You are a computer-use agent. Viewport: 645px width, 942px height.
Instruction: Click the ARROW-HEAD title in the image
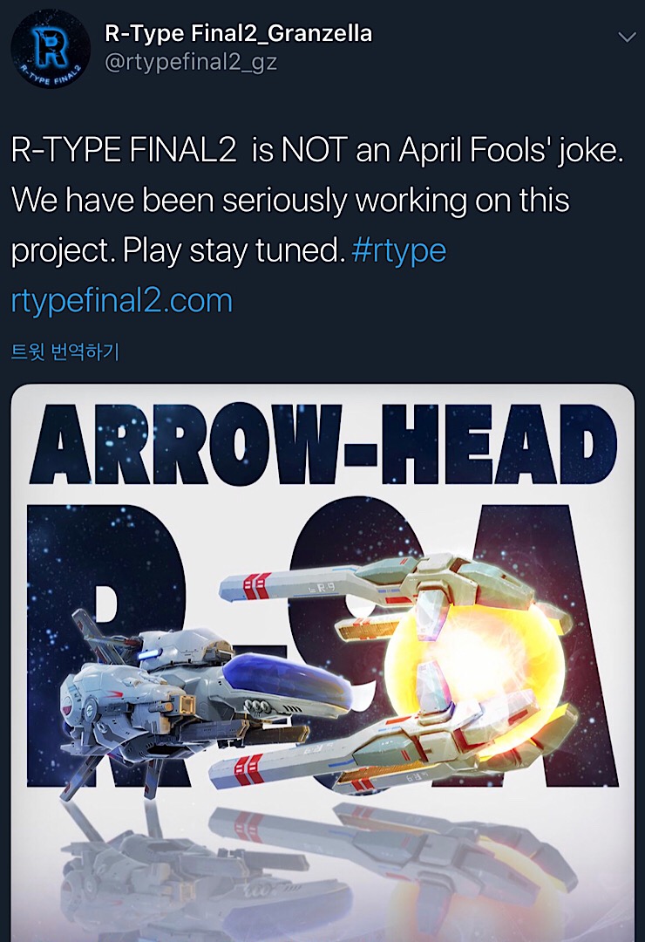click(322, 443)
